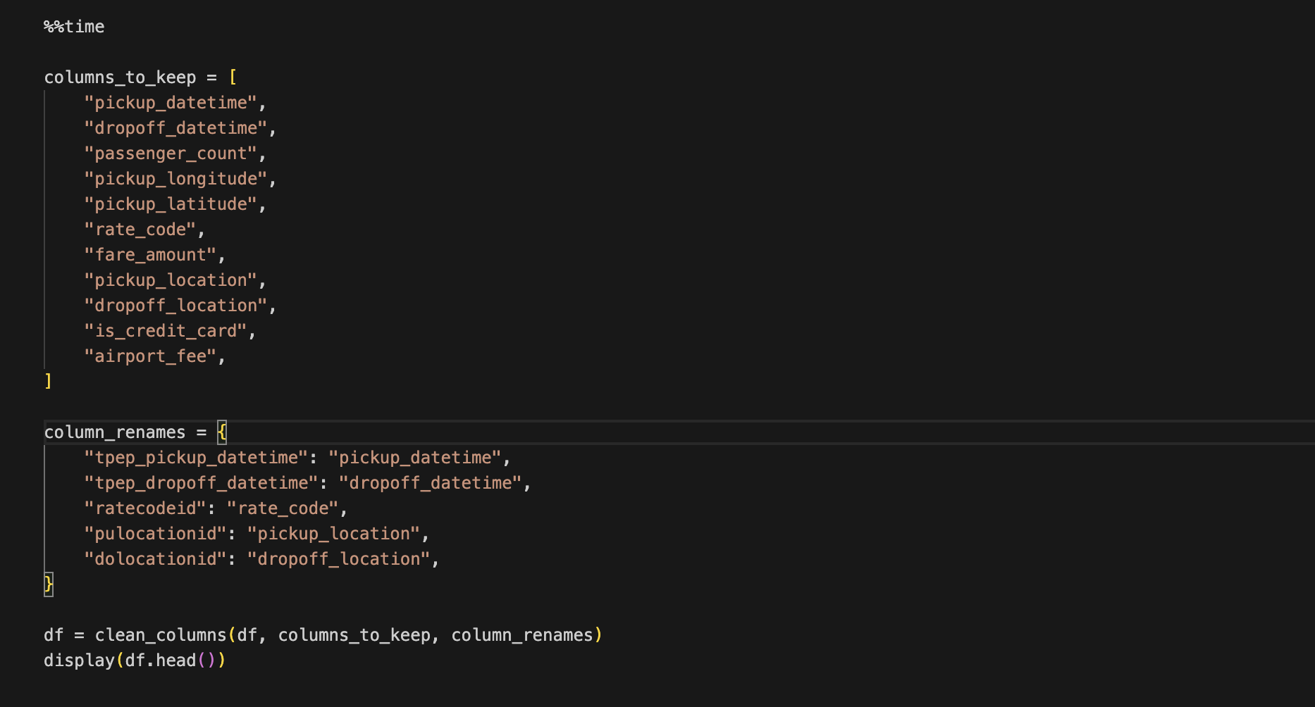Place cursor on the "ratecodeid" key
1315x707 pixels.
pyautogui.click(x=145, y=508)
